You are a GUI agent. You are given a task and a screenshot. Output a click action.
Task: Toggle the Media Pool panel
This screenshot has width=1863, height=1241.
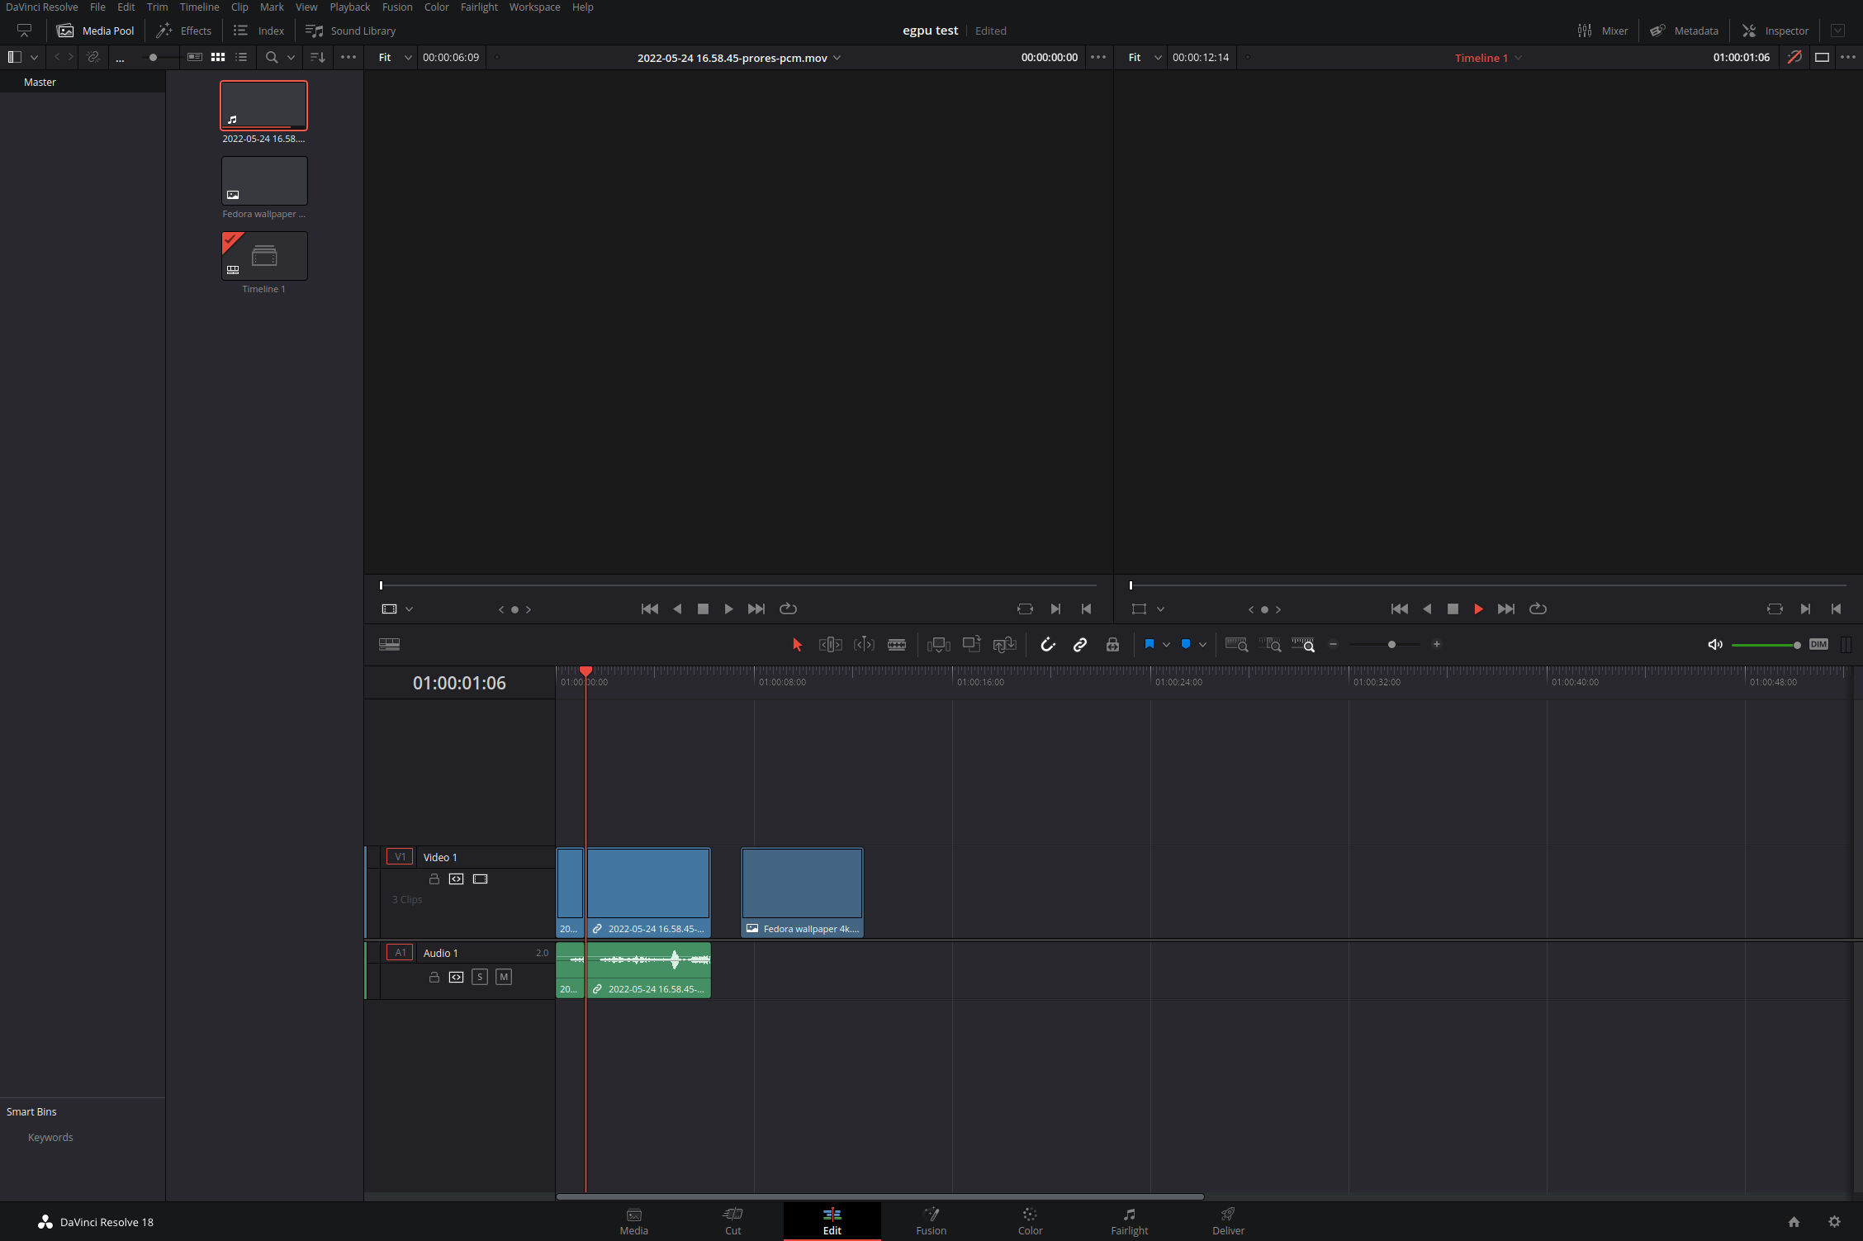[95, 31]
